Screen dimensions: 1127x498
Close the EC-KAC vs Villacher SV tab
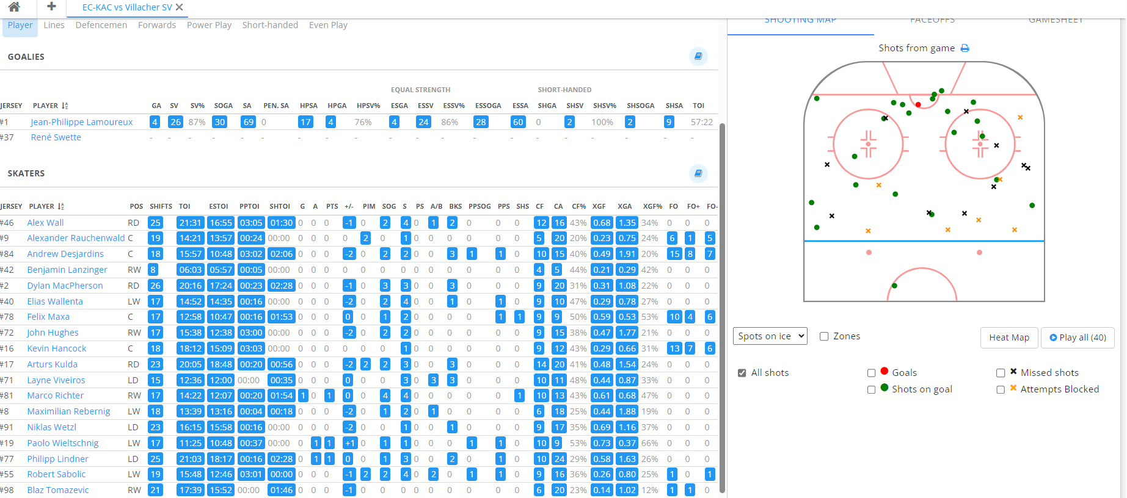coord(179,7)
